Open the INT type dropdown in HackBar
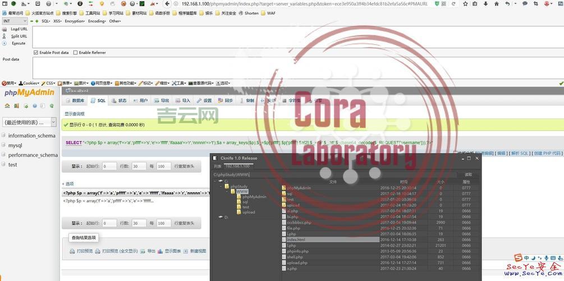Screen dimensions: 564x281 (x=15, y=21)
